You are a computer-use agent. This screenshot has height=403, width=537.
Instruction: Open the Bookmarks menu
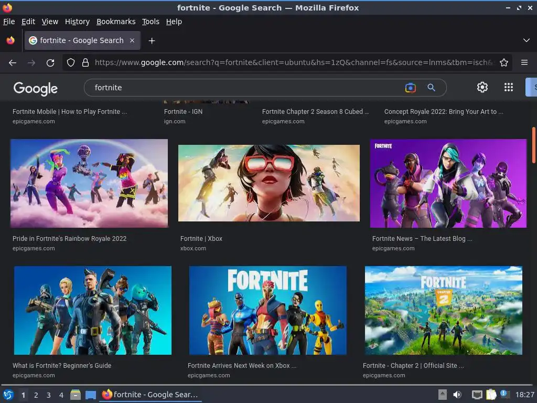[116, 22]
